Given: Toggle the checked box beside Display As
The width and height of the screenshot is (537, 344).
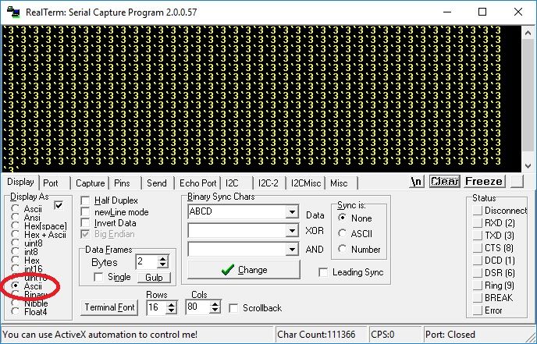Looking at the screenshot, I should tap(59, 205).
